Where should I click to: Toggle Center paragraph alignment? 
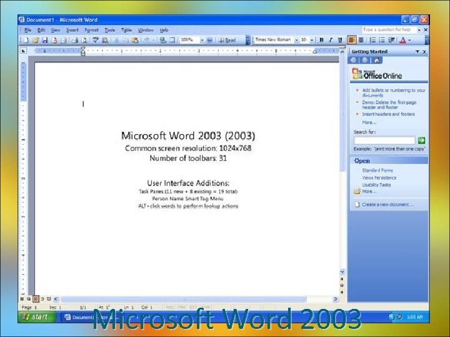coord(361,40)
